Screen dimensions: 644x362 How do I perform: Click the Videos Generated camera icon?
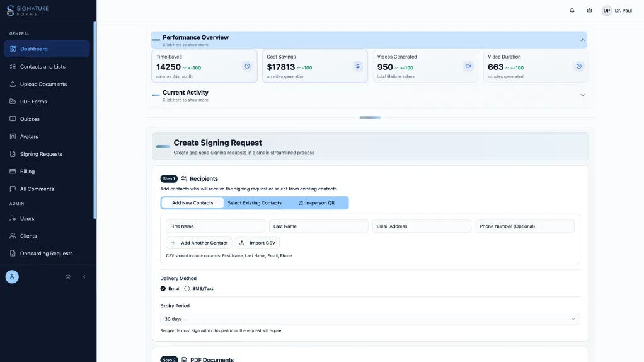pyautogui.click(x=468, y=66)
